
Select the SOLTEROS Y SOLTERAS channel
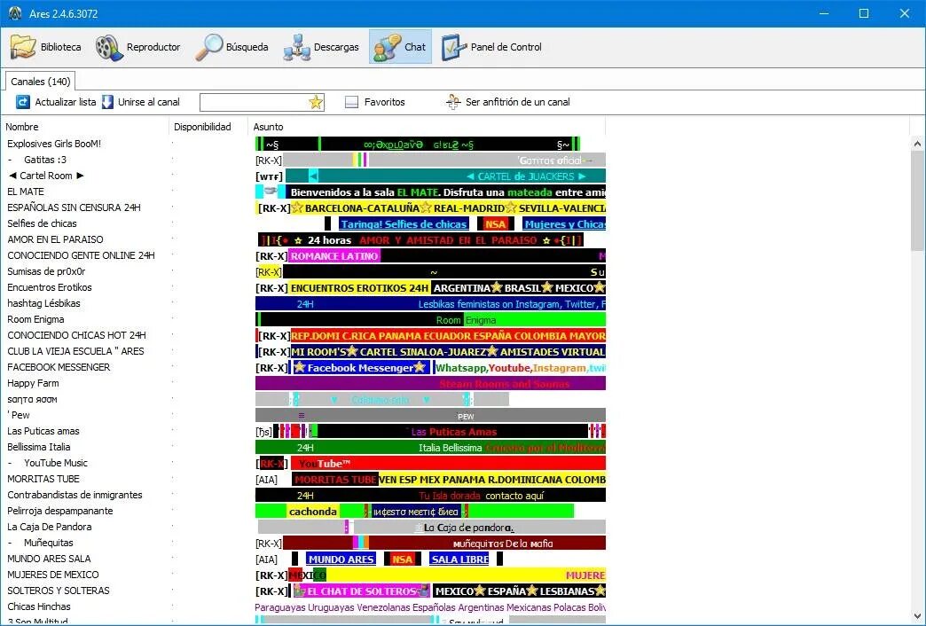tap(59, 590)
